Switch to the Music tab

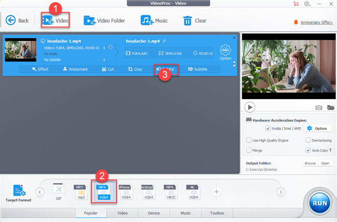[x=186, y=213]
